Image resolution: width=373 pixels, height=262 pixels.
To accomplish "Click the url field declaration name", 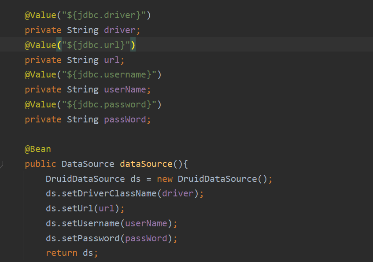I will 111,60.
